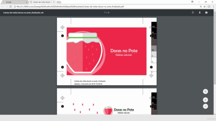Open Chrome menu three dots
This screenshot has width=216, height=121.
coord(214,7)
